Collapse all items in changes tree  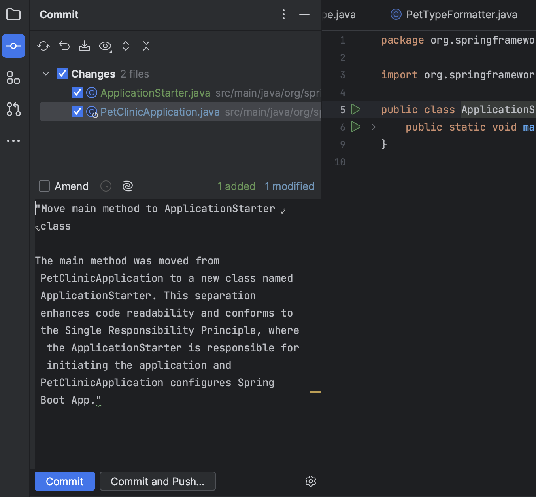point(146,46)
